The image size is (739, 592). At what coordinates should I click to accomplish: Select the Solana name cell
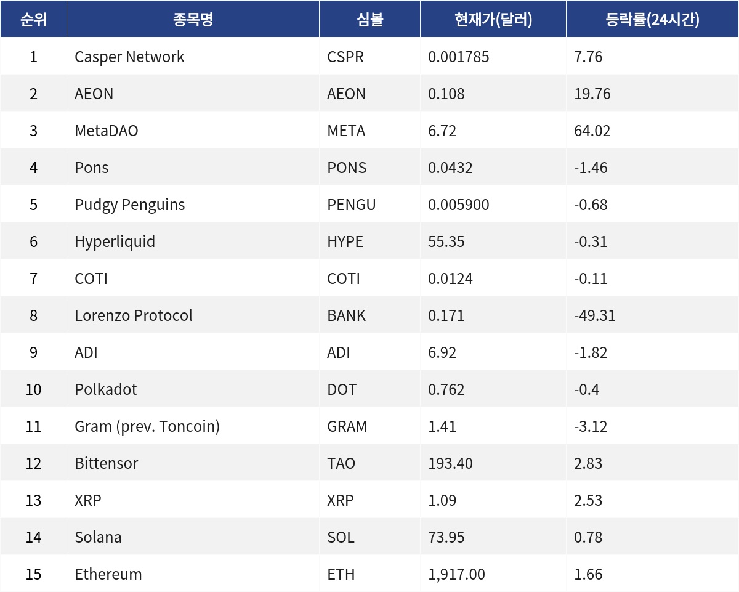[x=193, y=537]
